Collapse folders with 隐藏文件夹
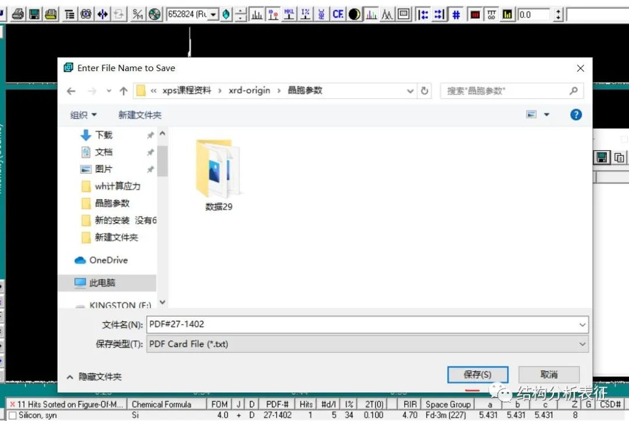 (x=94, y=377)
